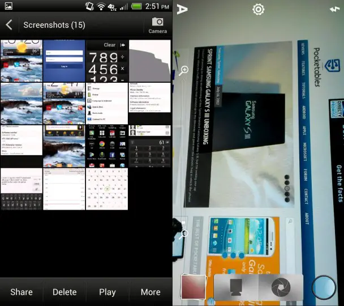This screenshot has width=344, height=306.
Task: Open the phone identity info thumbnail
Action: point(149,104)
